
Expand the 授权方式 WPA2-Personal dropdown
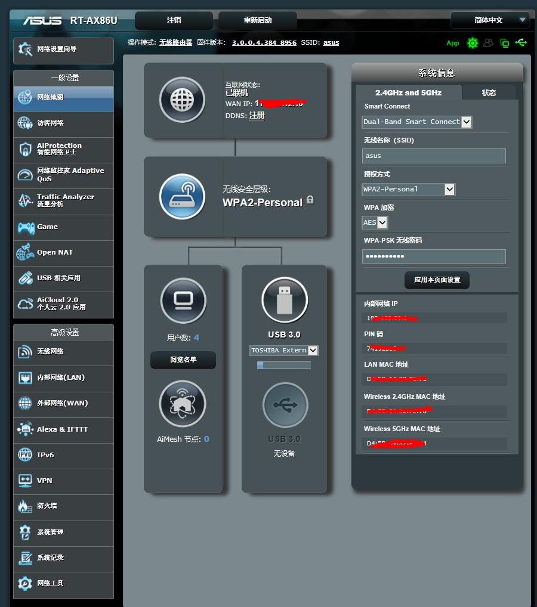coord(409,189)
